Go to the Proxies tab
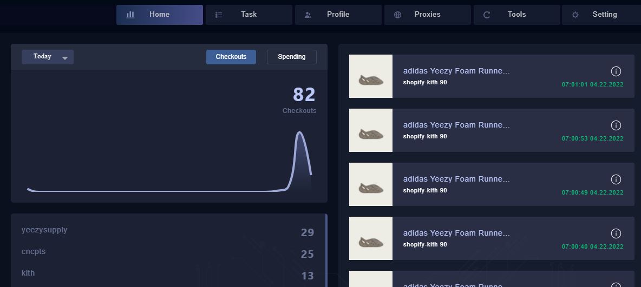The width and height of the screenshot is (641, 287). (x=428, y=15)
